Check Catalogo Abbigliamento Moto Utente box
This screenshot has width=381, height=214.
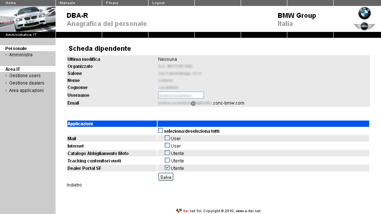point(167,153)
